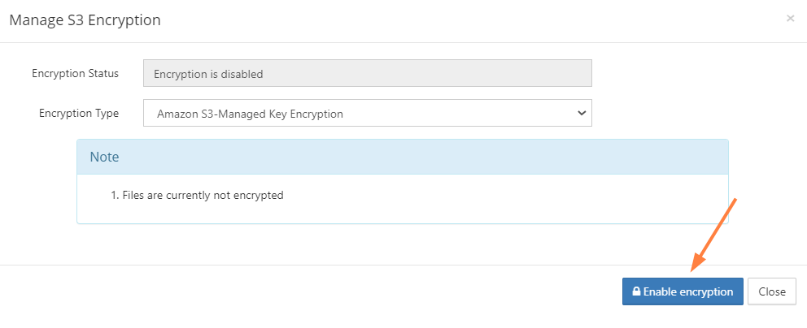
Task: Click the 'Encryption is disabled' status text
Action: click(208, 74)
